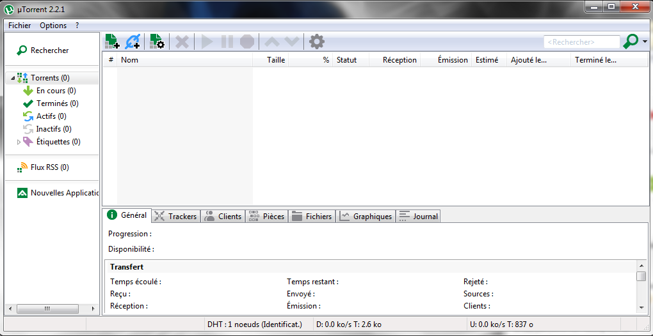This screenshot has height=336, width=653.
Task: Sort by % column header
Action: click(310, 60)
